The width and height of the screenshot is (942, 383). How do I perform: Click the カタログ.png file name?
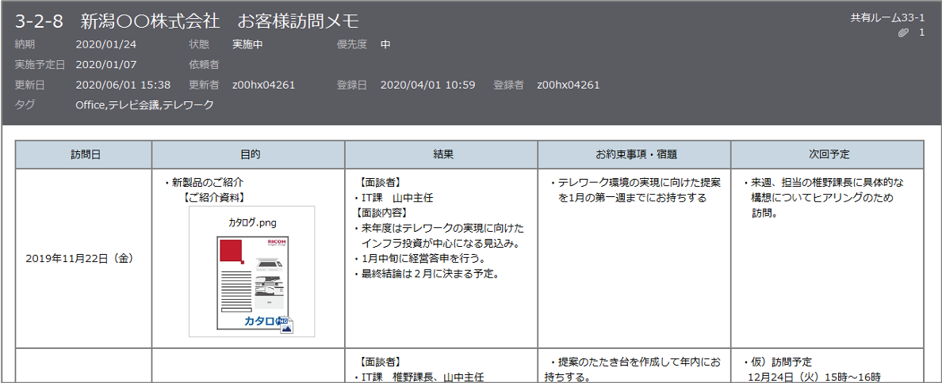coord(251,222)
